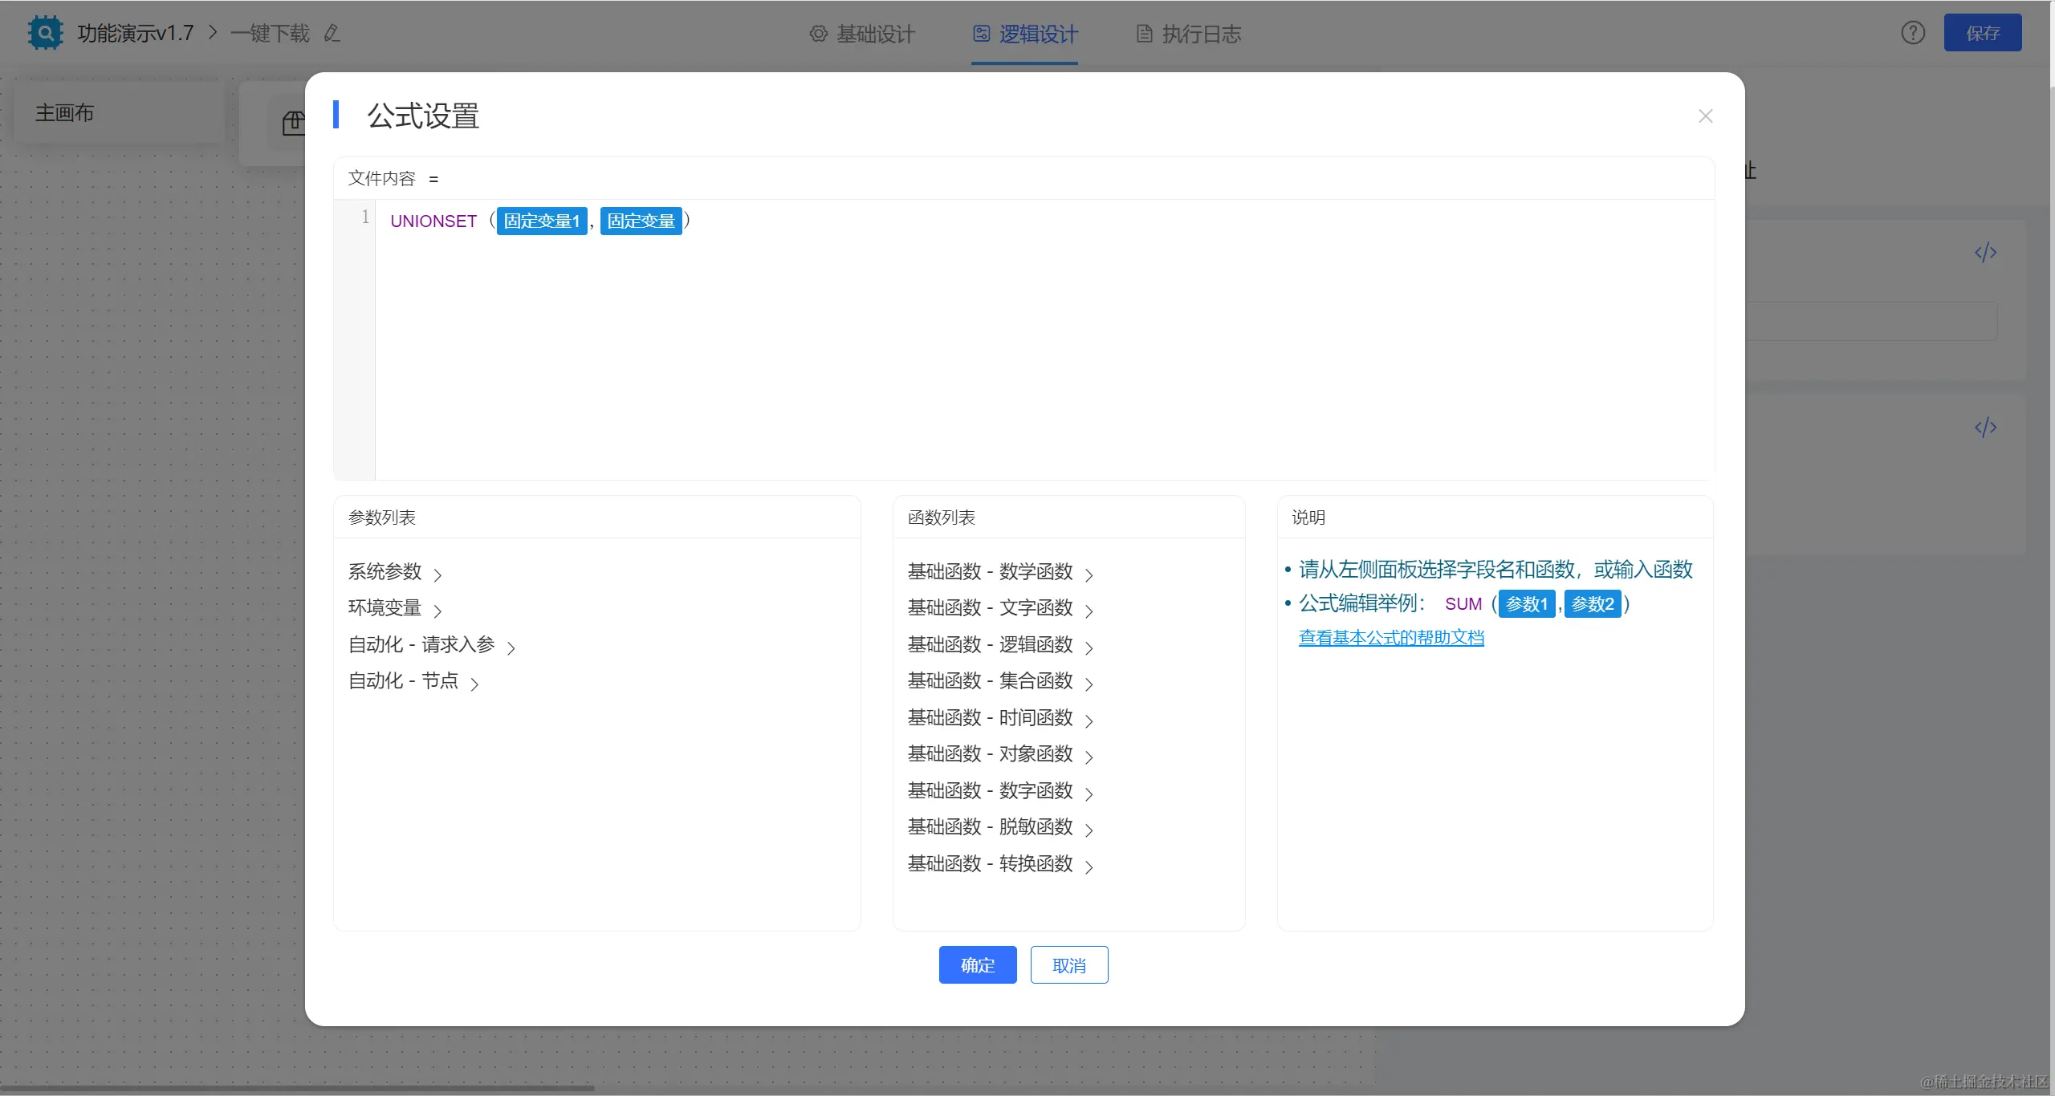Click the upper code bracket icon

tap(1985, 253)
